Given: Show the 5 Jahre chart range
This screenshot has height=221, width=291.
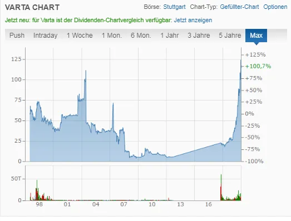Looking at the screenshot, I should (230, 36).
